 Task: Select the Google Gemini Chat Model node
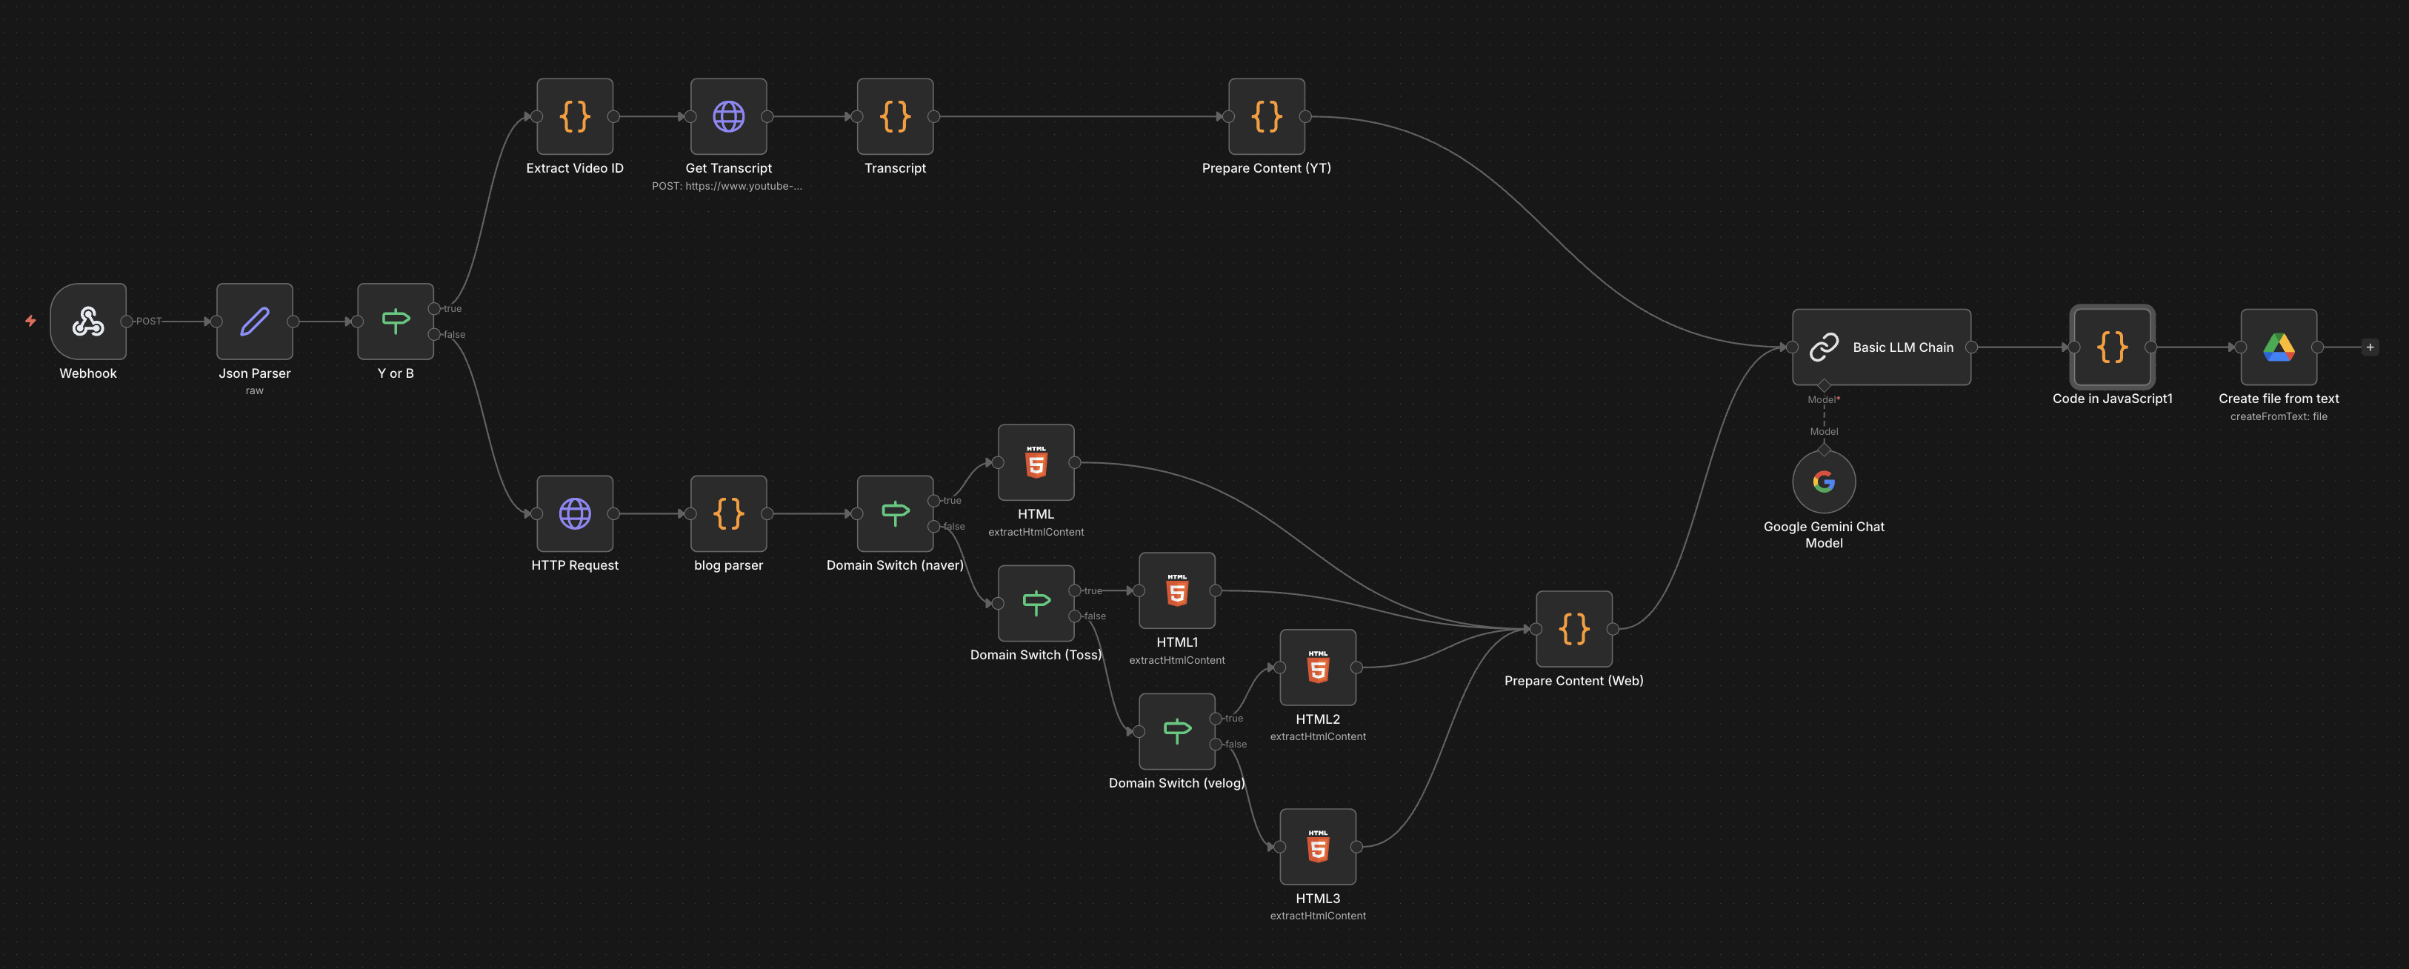click(1824, 482)
